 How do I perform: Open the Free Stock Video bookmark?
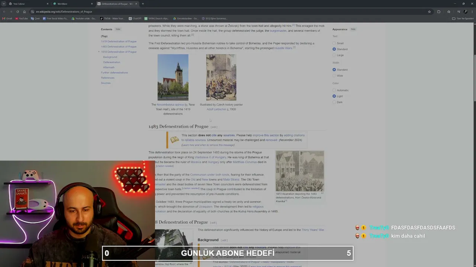55,19
